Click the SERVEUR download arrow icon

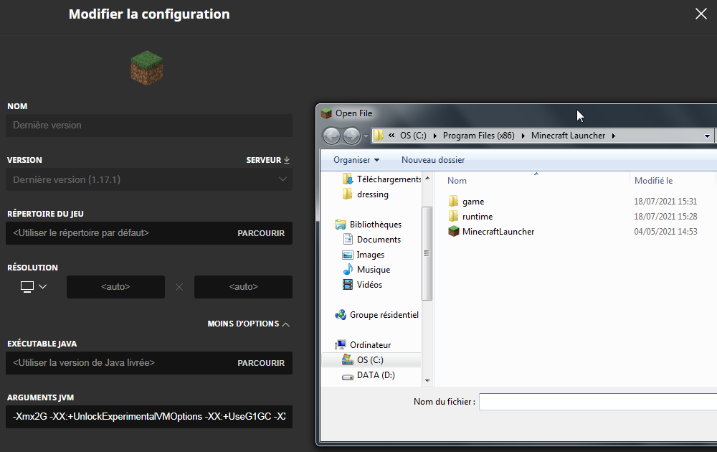coord(287,160)
